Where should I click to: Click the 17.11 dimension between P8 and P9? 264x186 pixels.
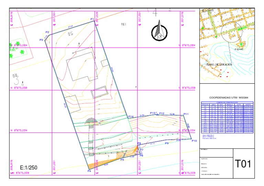click(x=152, y=144)
